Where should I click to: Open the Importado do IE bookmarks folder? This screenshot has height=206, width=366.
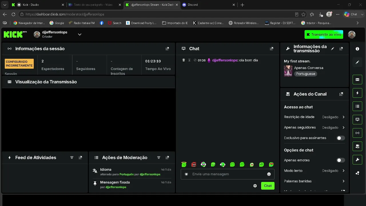click(x=175, y=23)
